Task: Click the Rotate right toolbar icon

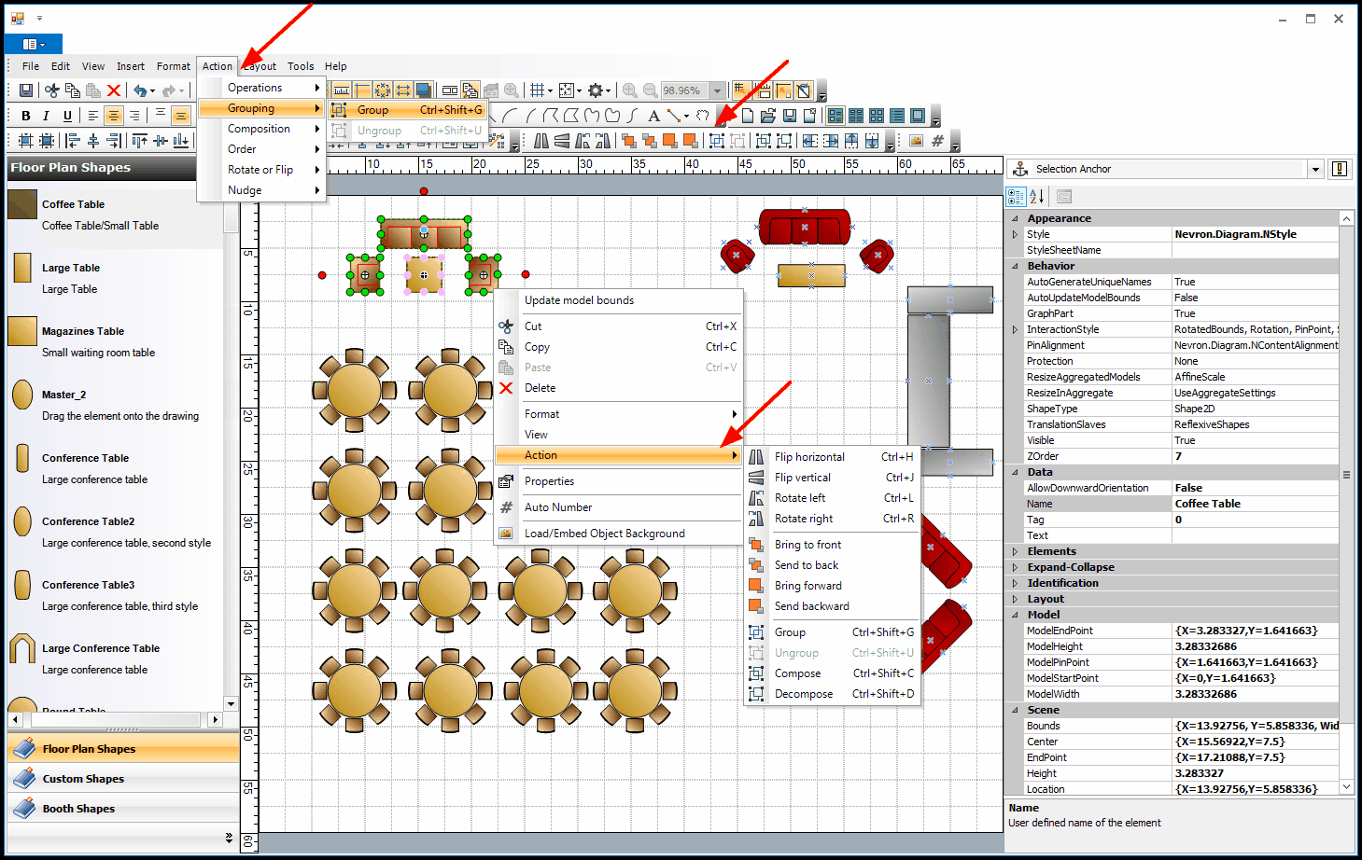Action: point(604,141)
